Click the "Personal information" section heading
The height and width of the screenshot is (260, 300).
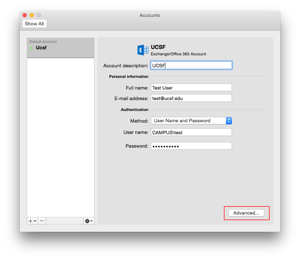[129, 76]
